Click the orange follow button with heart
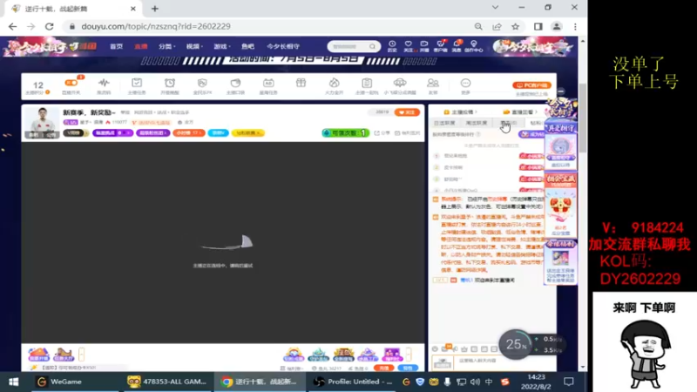The height and width of the screenshot is (392, 697). click(407, 112)
